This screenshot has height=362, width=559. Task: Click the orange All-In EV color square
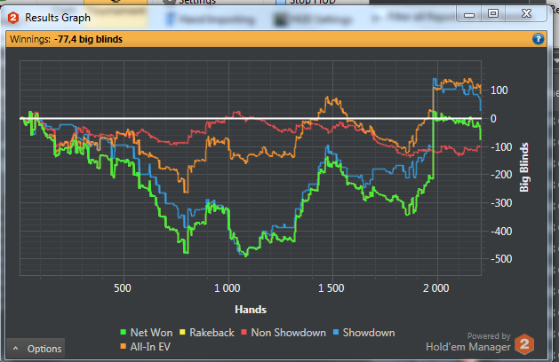[x=124, y=346]
